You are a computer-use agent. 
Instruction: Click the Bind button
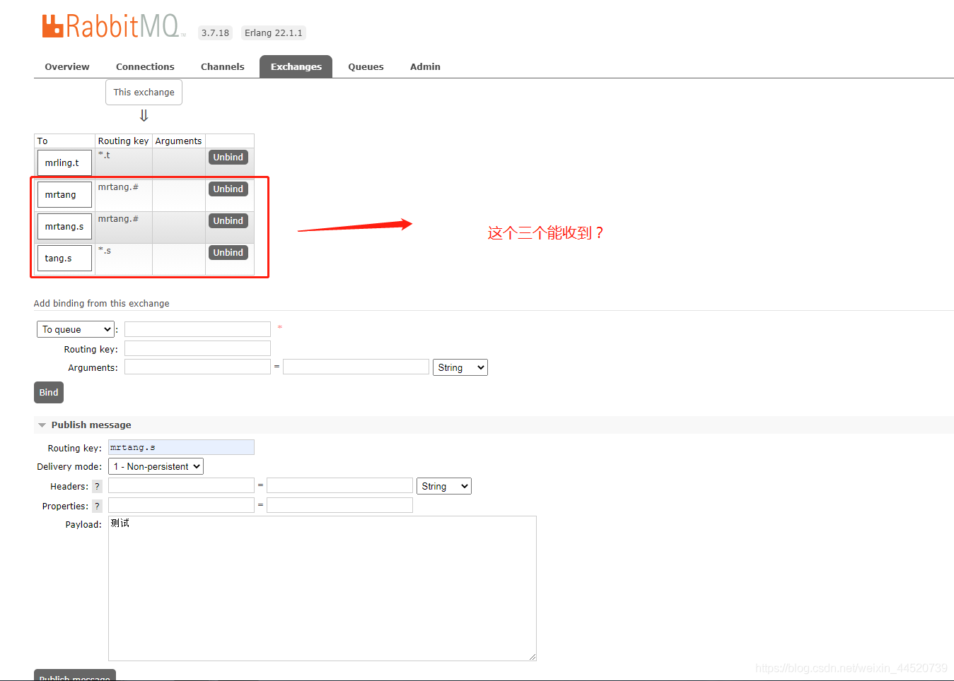coord(49,392)
